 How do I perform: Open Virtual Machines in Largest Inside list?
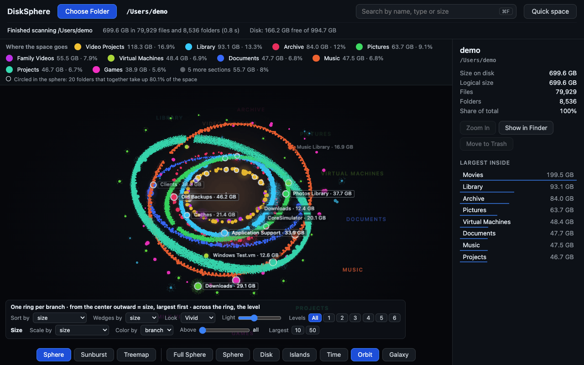[x=518, y=222]
